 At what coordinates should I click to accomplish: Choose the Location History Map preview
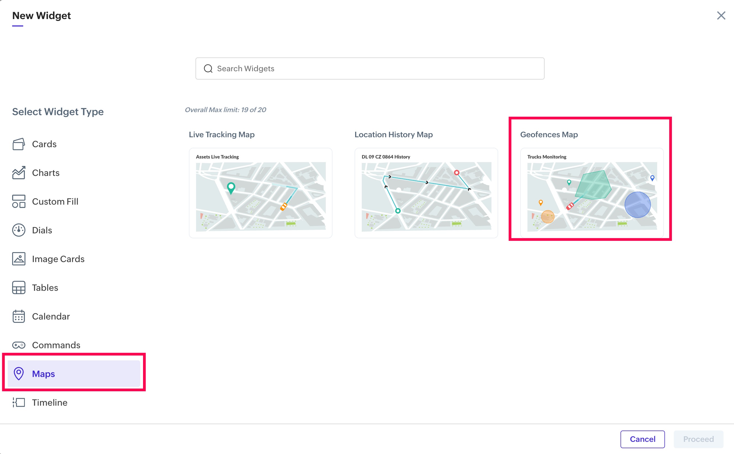click(426, 193)
